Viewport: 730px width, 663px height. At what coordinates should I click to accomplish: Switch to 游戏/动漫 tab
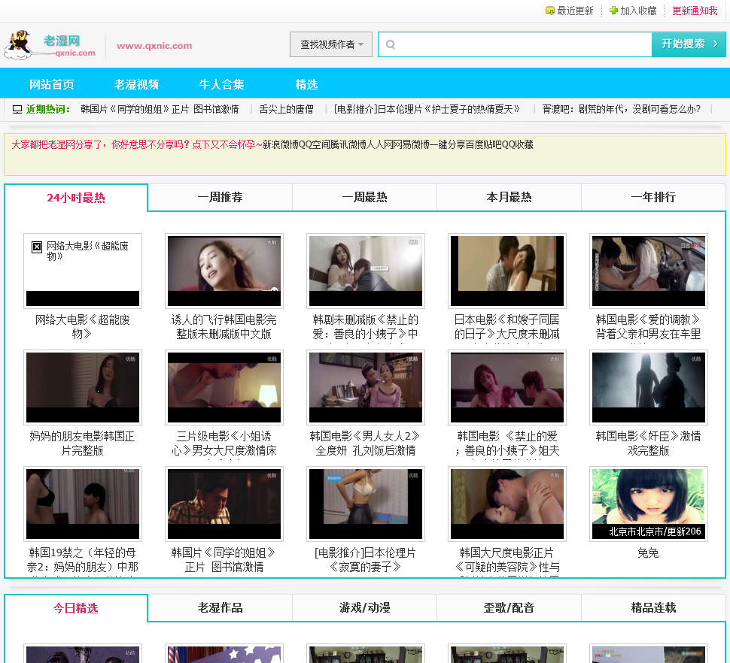tap(364, 607)
